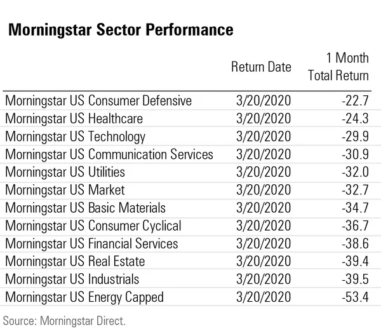381x331 pixels.
Task: Select the Morningstar US Consumer Defensive row label
Action: pyautogui.click(x=98, y=101)
